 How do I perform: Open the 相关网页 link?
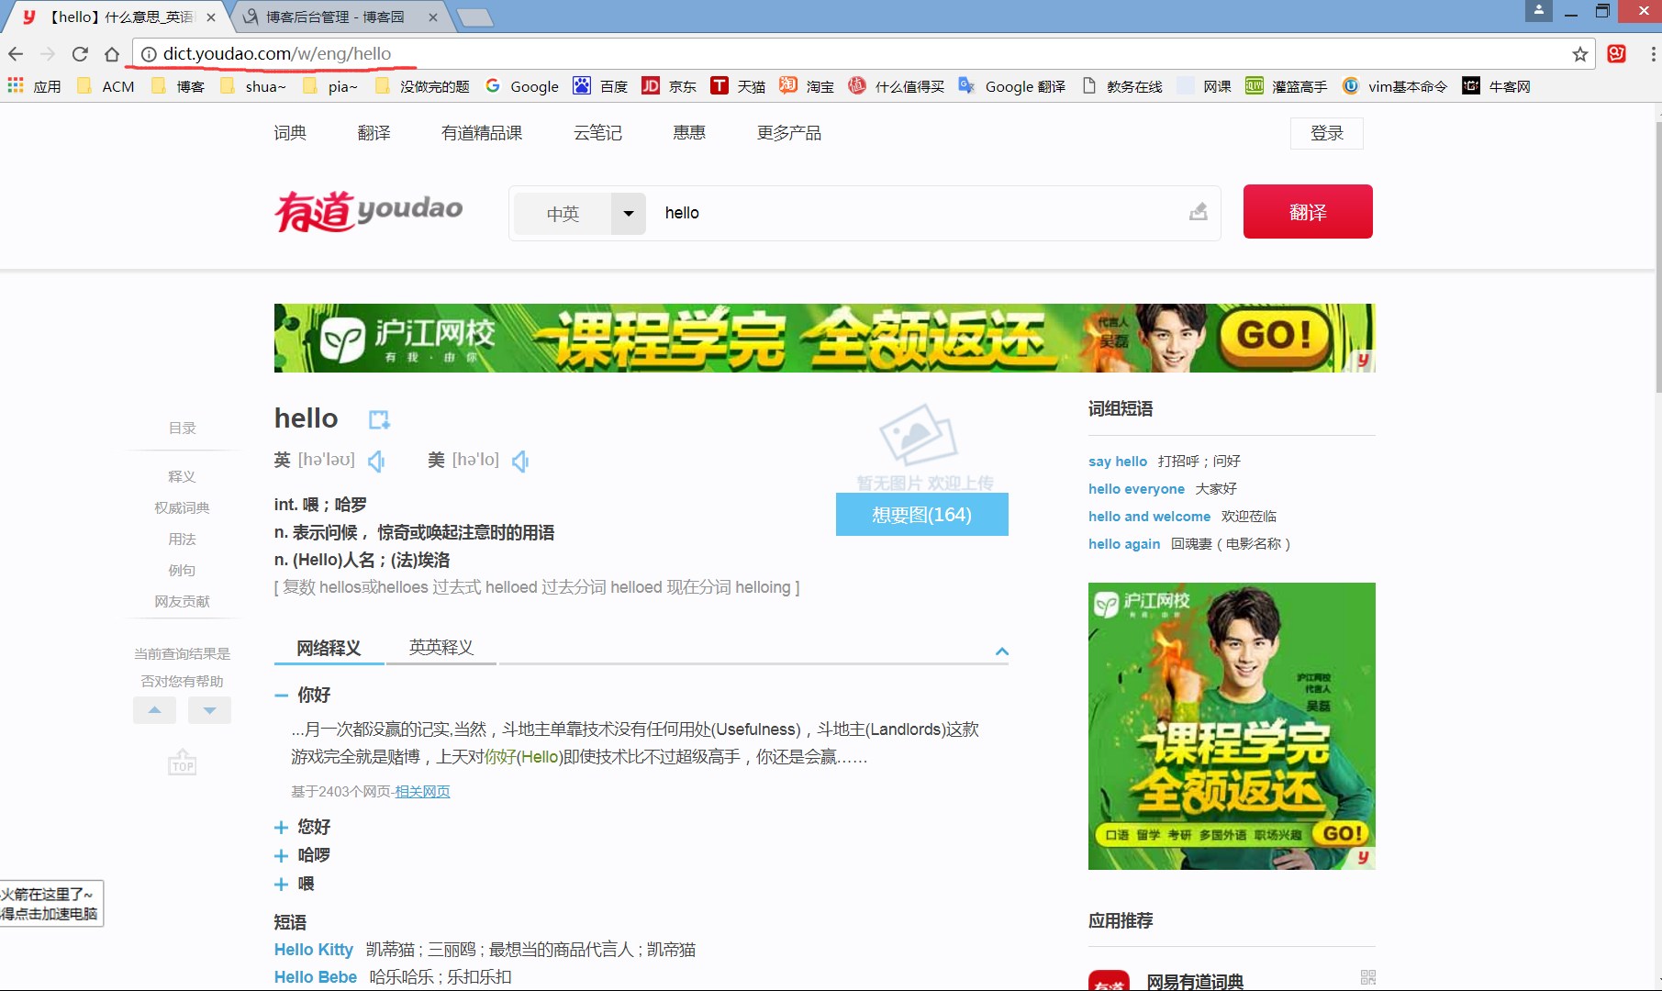click(x=422, y=792)
